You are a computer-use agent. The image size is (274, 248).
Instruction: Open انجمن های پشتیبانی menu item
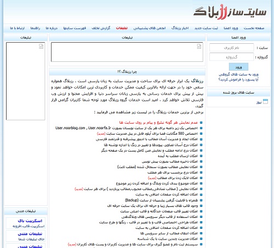(x=150, y=28)
